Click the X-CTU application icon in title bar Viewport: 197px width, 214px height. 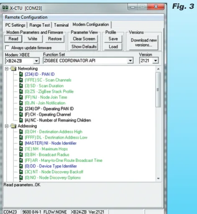tap(5, 8)
